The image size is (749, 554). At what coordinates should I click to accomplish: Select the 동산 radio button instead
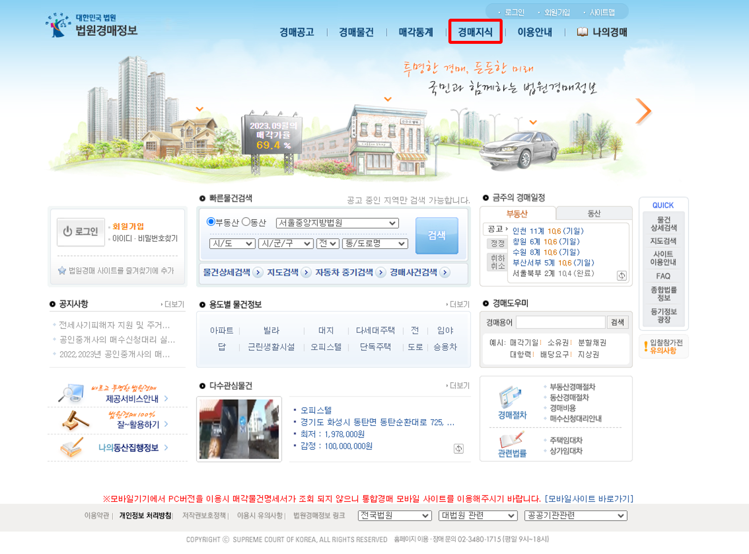pos(246,222)
